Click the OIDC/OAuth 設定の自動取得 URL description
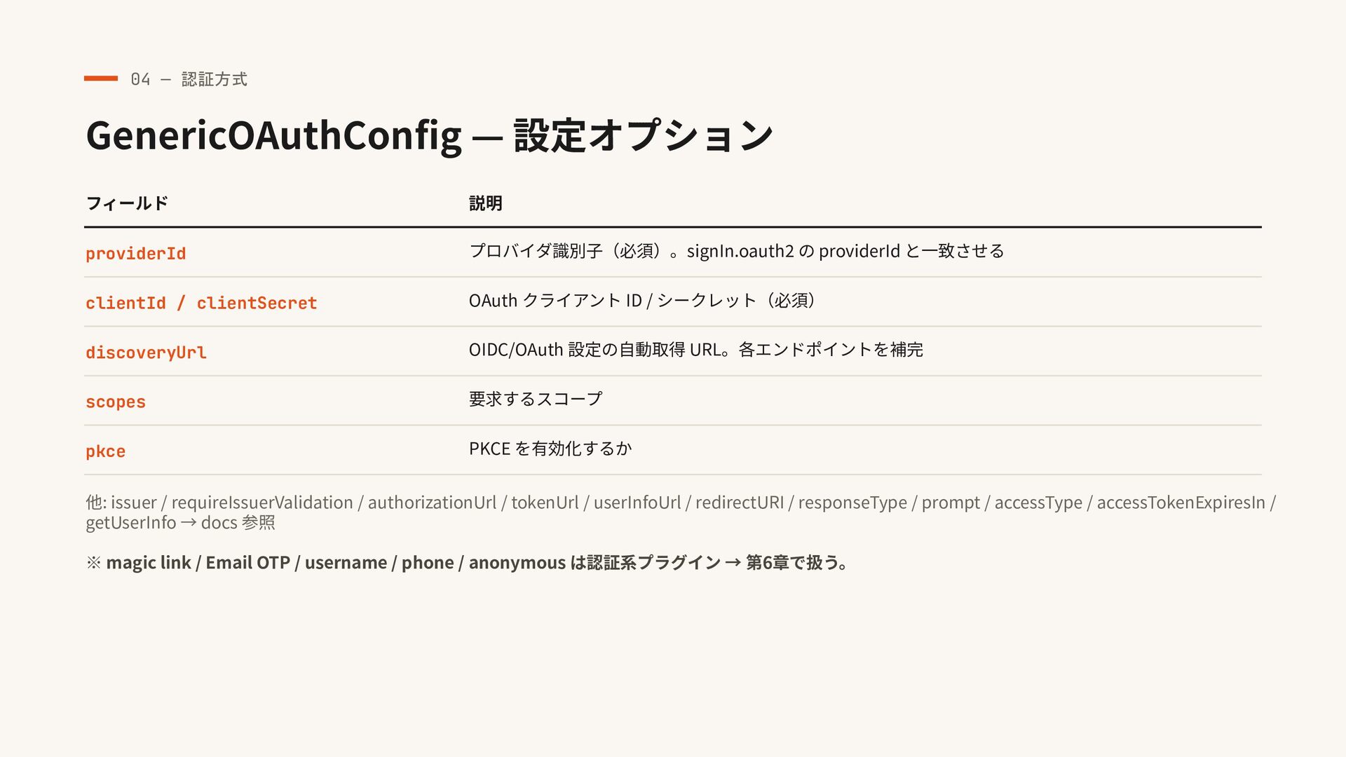This screenshot has height=757, width=1346. point(696,350)
